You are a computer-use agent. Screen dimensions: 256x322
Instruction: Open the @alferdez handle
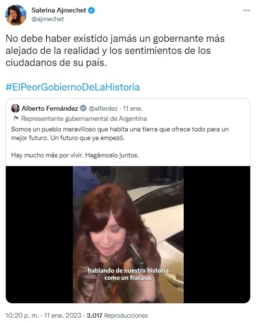point(103,108)
